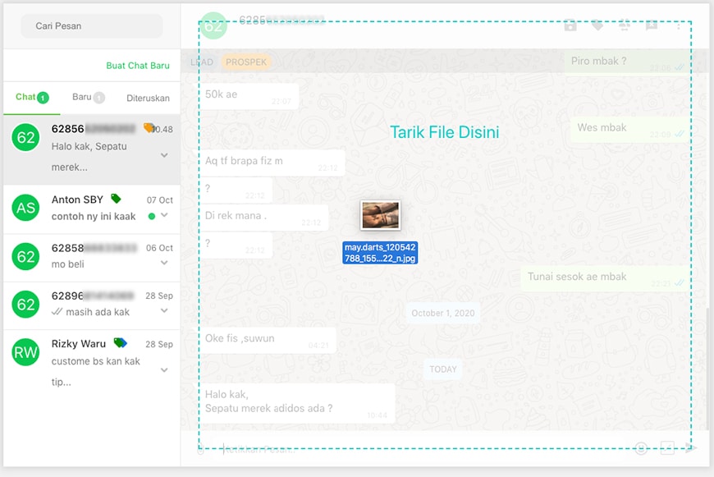The image size is (714, 477).
Task: Click the Buat Chat Baru link
Action: pyautogui.click(x=138, y=66)
